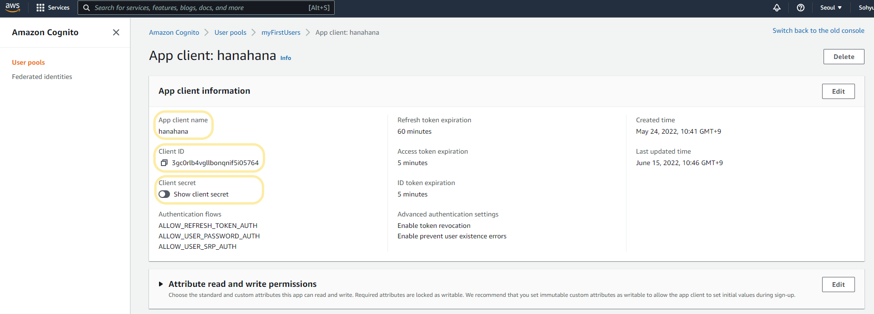Image resolution: width=874 pixels, height=314 pixels.
Task: Open the AWS home logo
Action: (13, 7)
